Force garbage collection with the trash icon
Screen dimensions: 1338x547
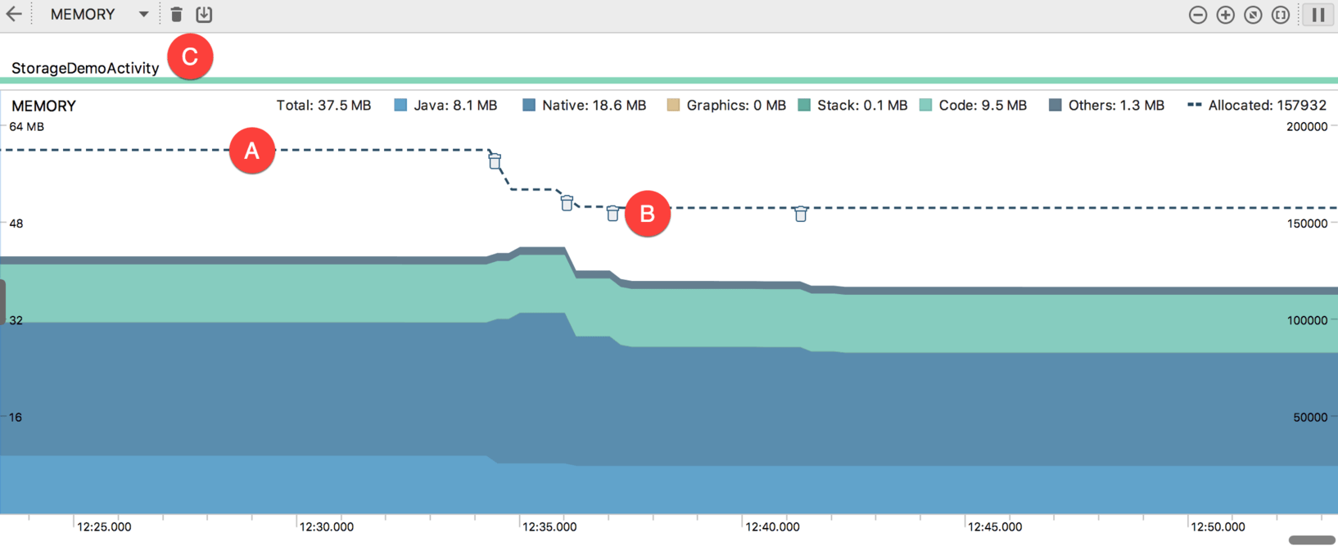tap(176, 14)
